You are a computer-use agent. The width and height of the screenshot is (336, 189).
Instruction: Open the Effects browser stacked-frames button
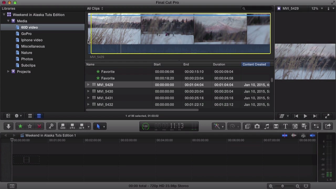(248, 127)
